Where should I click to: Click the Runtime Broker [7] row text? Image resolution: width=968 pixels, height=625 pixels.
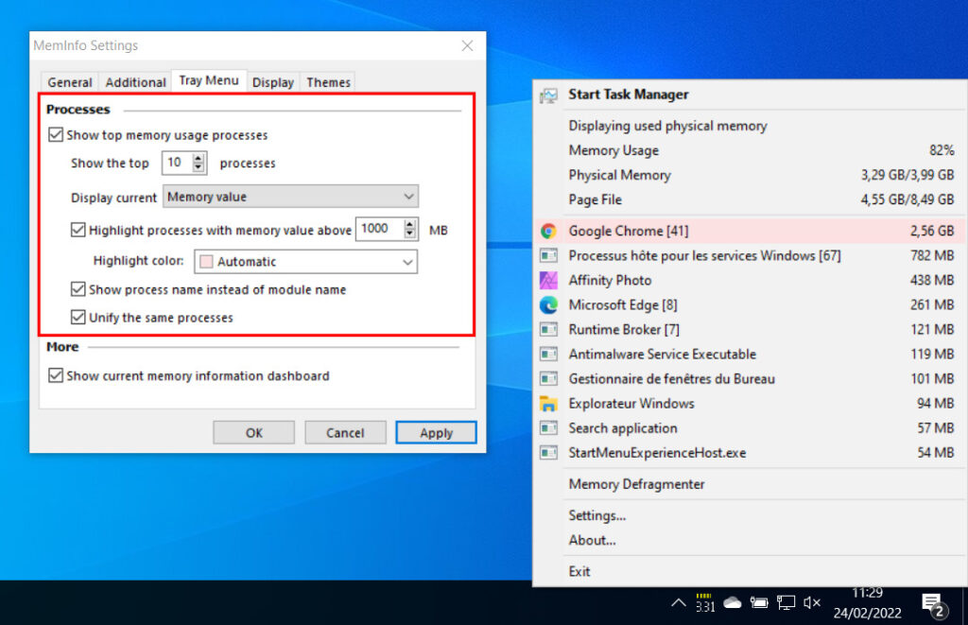click(x=624, y=330)
